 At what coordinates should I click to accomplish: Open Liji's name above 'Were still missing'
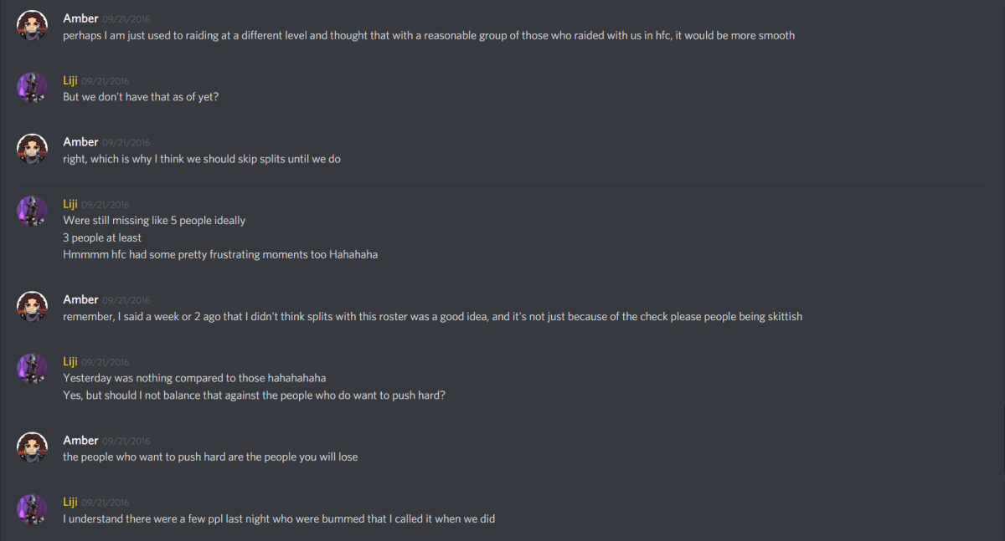coord(70,204)
